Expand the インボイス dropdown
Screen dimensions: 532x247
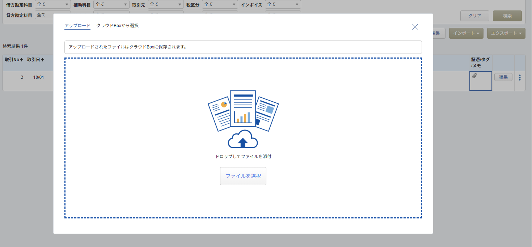tap(283, 4)
